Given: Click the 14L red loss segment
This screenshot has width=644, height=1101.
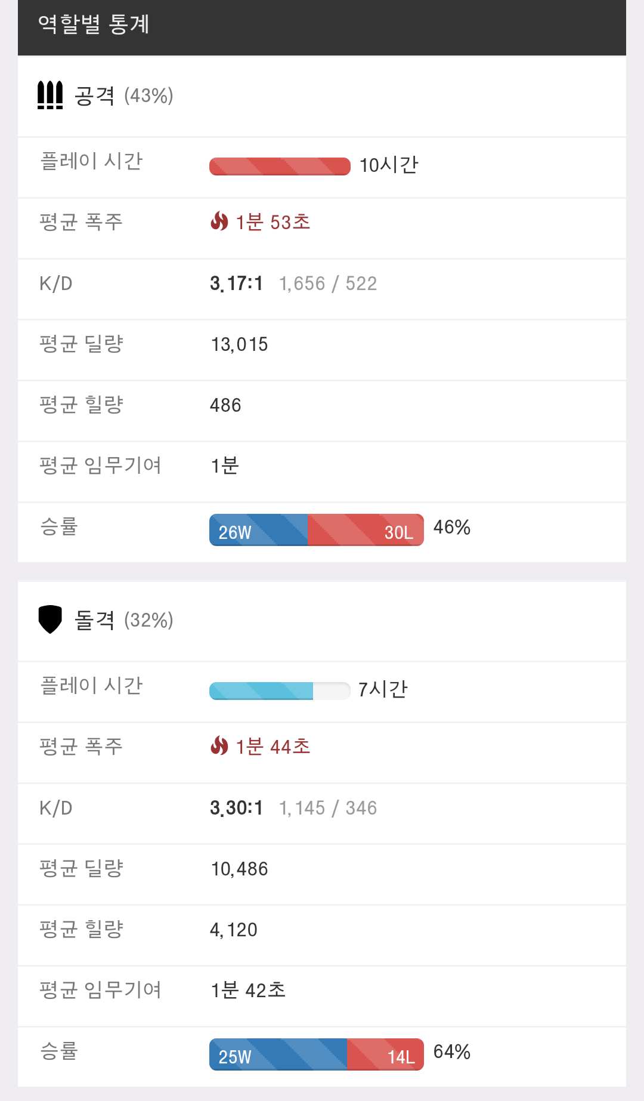Looking at the screenshot, I should pyautogui.click(x=385, y=1054).
